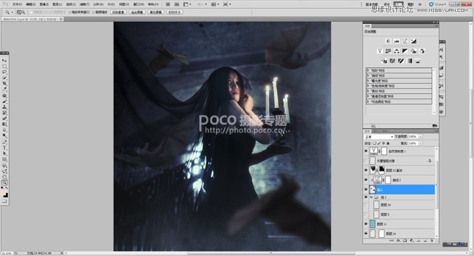Viewport: 474px width, 256px height.
Task: Add a Curves adjustment
Action: tap(405, 41)
